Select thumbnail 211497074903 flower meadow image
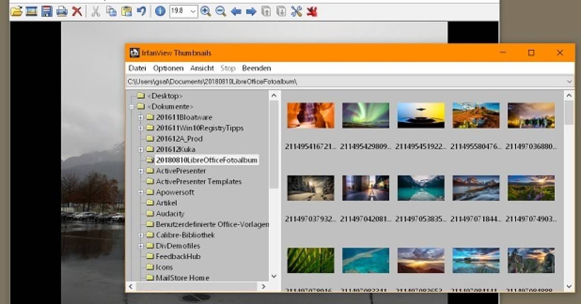 tap(531, 188)
